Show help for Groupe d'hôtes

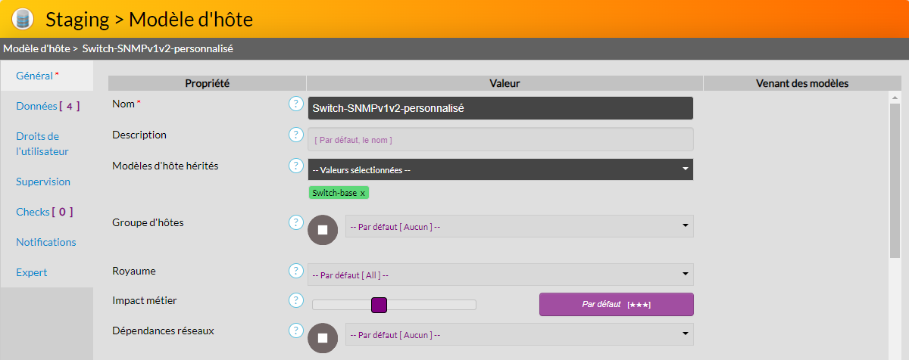click(x=295, y=222)
